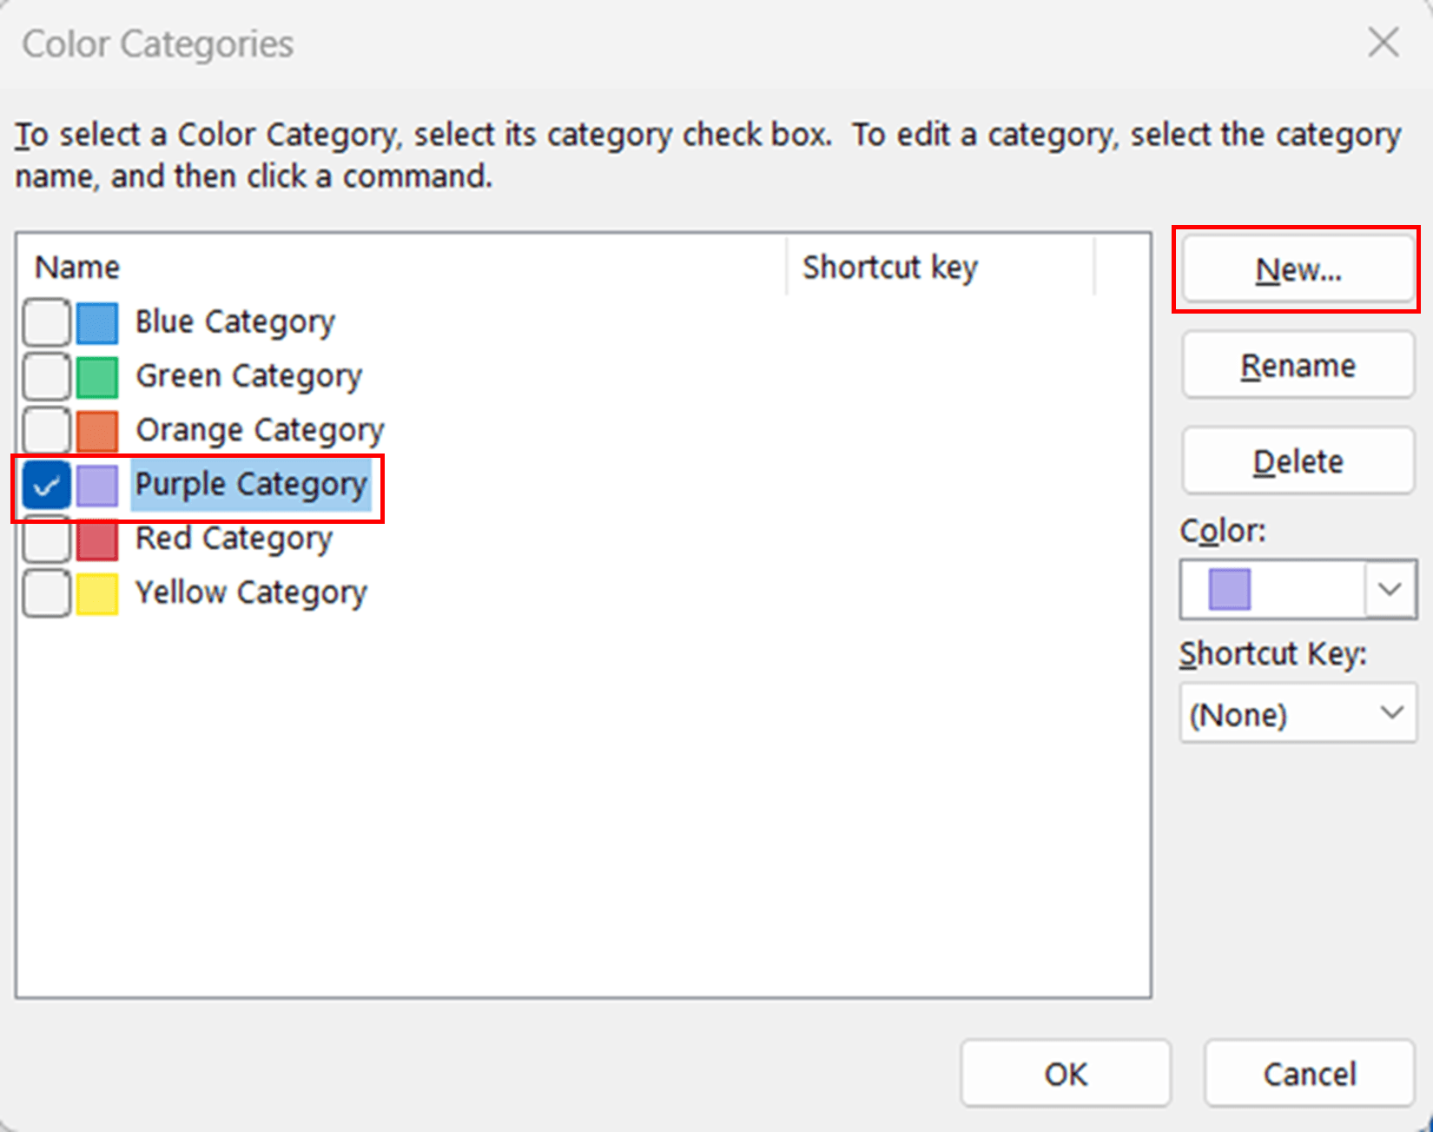Screen dimensions: 1433x1132
Task: Expand the Shortcut Key dropdown
Action: click(x=1298, y=713)
